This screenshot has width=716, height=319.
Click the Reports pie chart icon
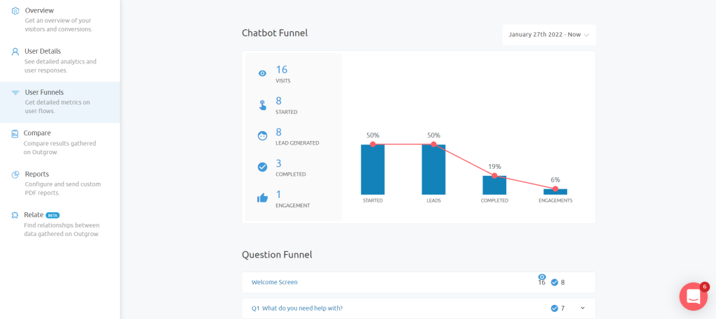pos(15,175)
